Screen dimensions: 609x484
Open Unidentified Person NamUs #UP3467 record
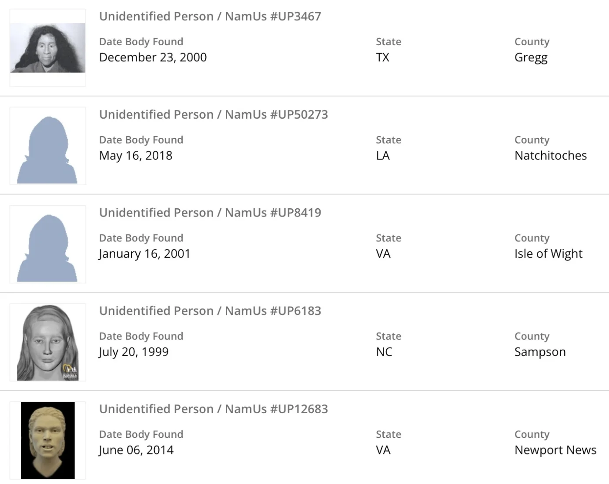(x=210, y=17)
